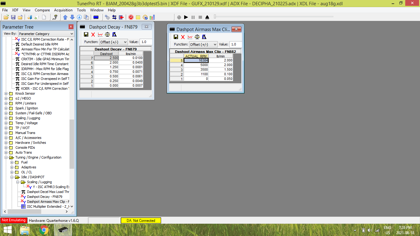This screenshot has height=236, width=420.
Task: Open graph view in Dashpot Decay window
Action: tap(100, 35)
